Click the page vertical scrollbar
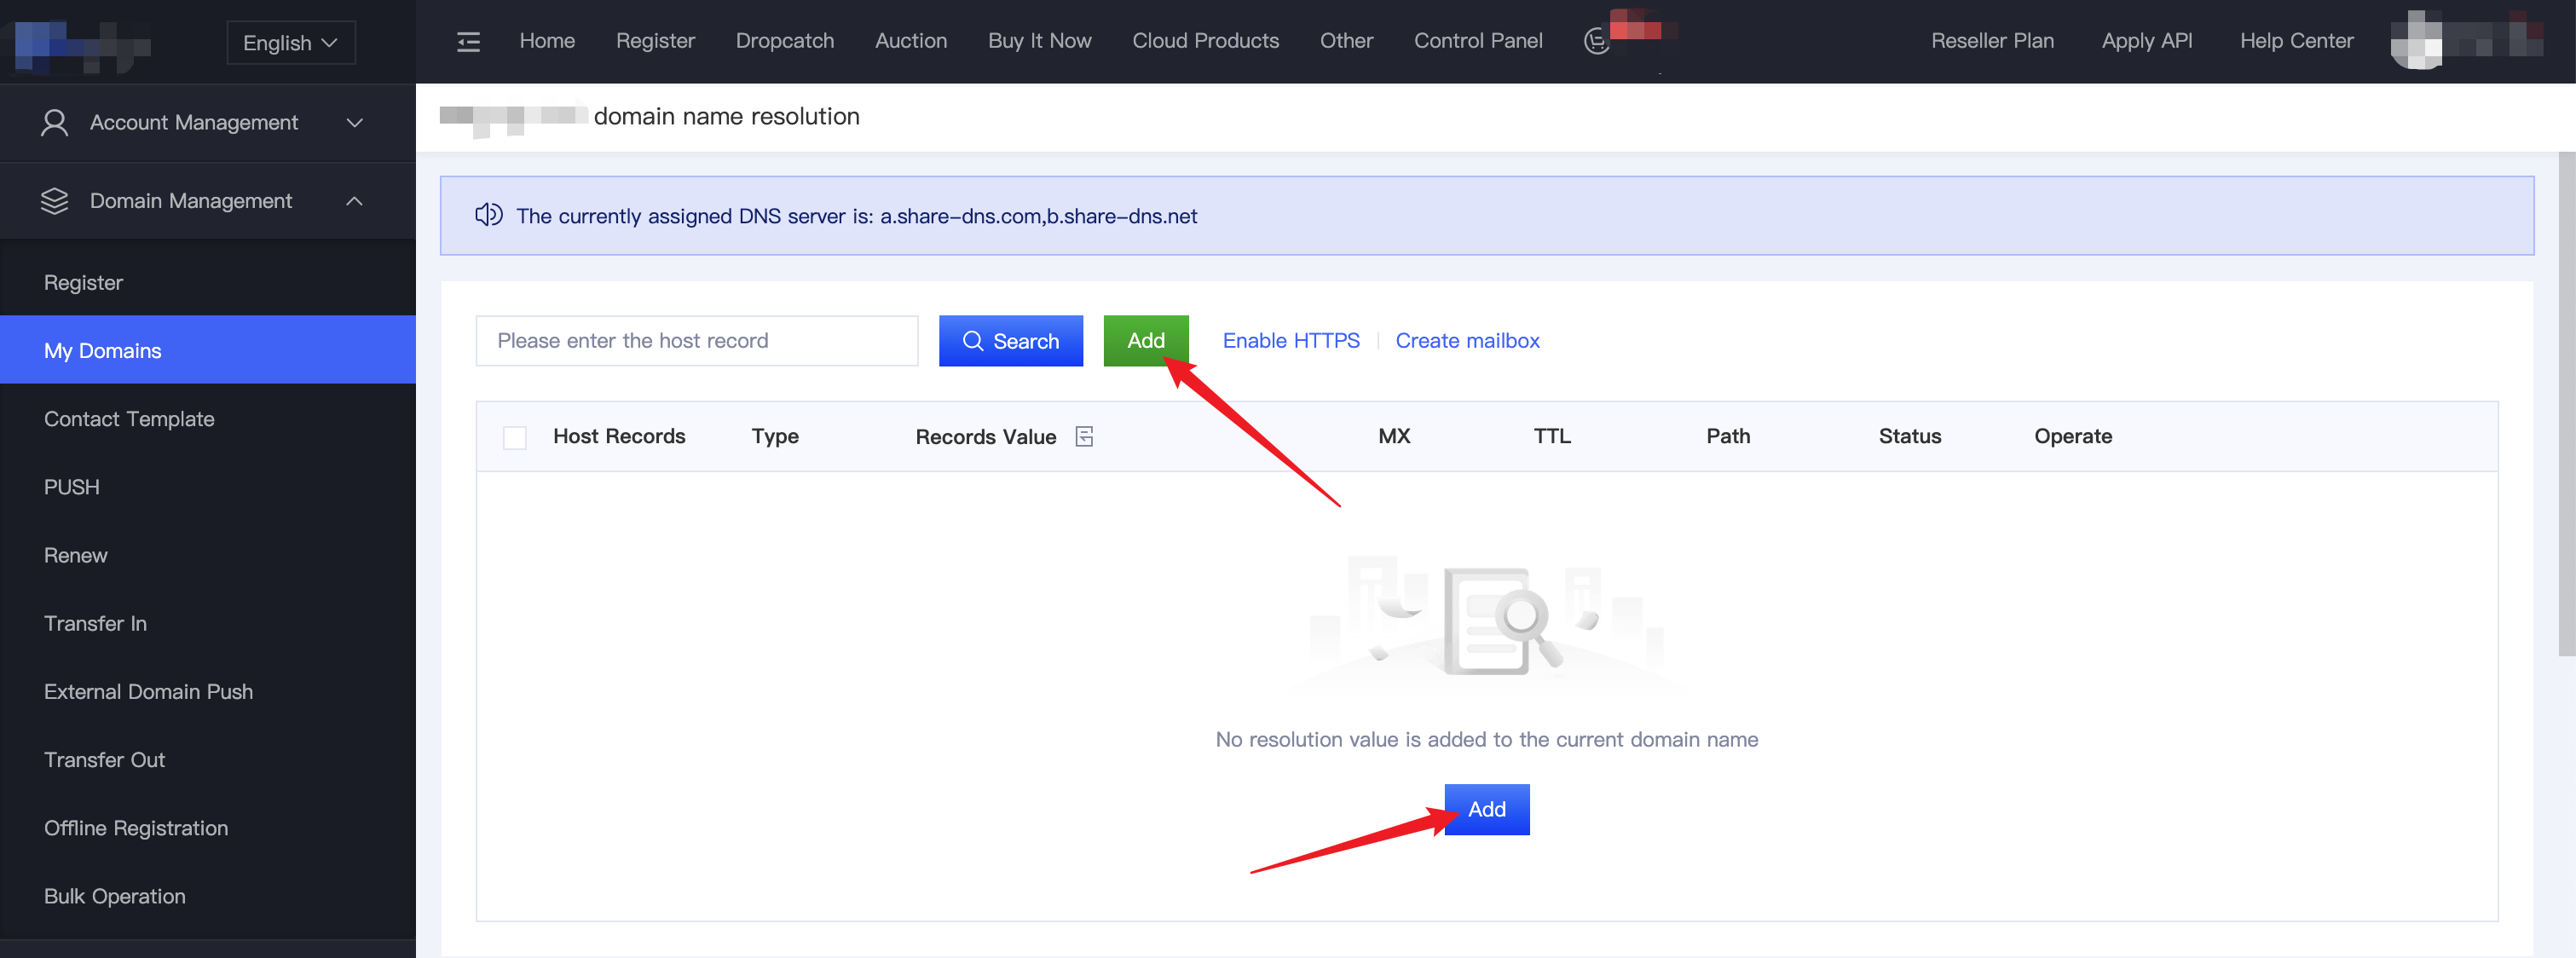The height and width of the screenshot is (958, 2576). 2567,404
